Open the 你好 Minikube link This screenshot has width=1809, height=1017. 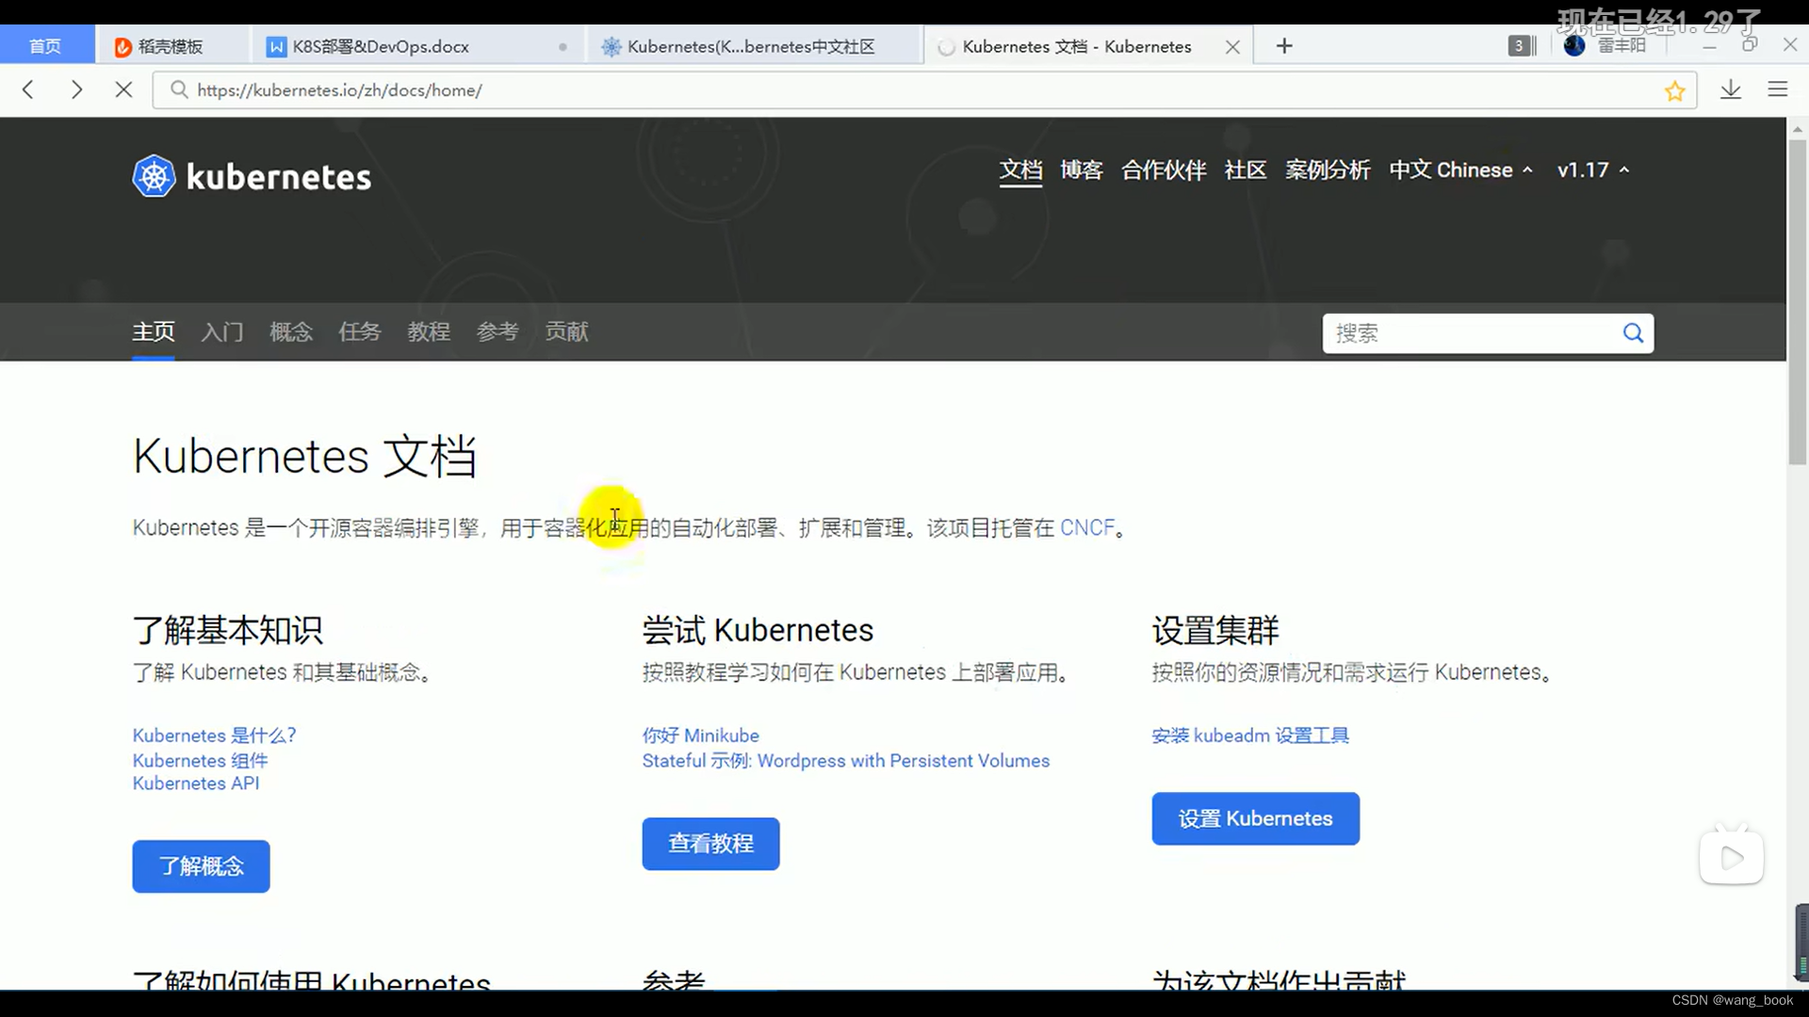point(700,735)
